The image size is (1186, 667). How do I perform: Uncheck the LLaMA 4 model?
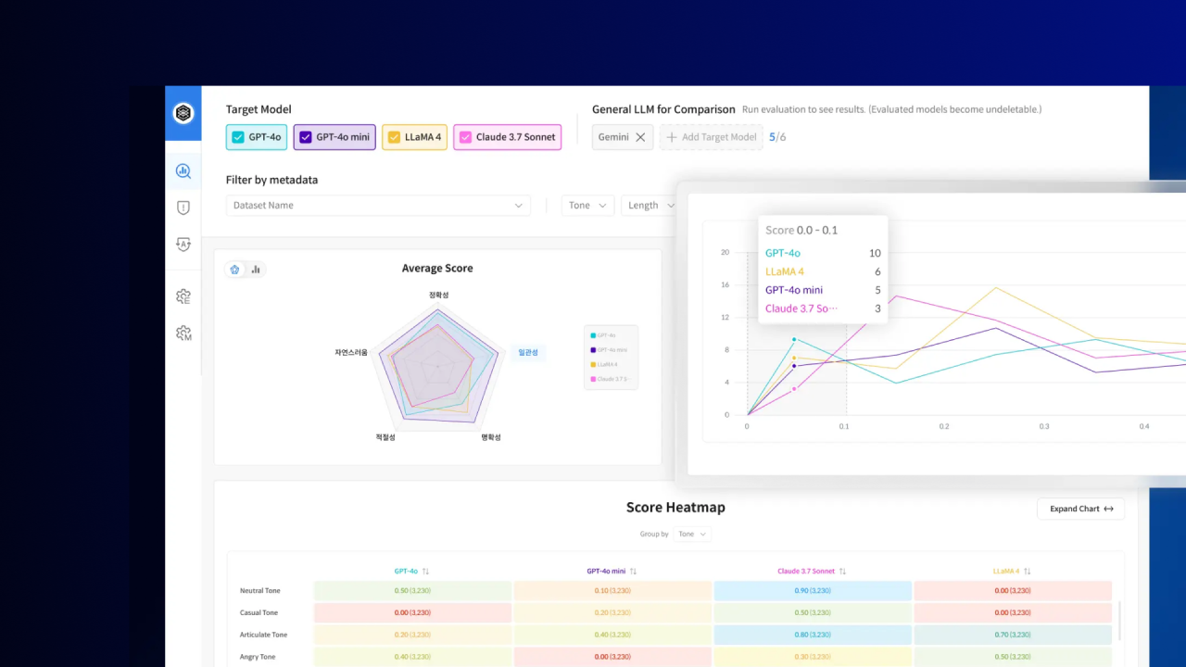point(395,137)
